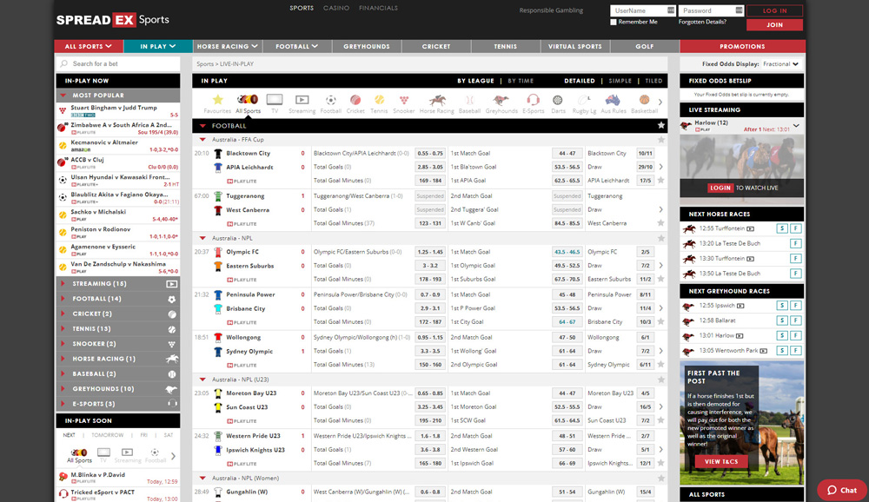The height and width of the screenshot is (502, 869).
Task: Select the Aus Rules icon filter
Action: 613,103
